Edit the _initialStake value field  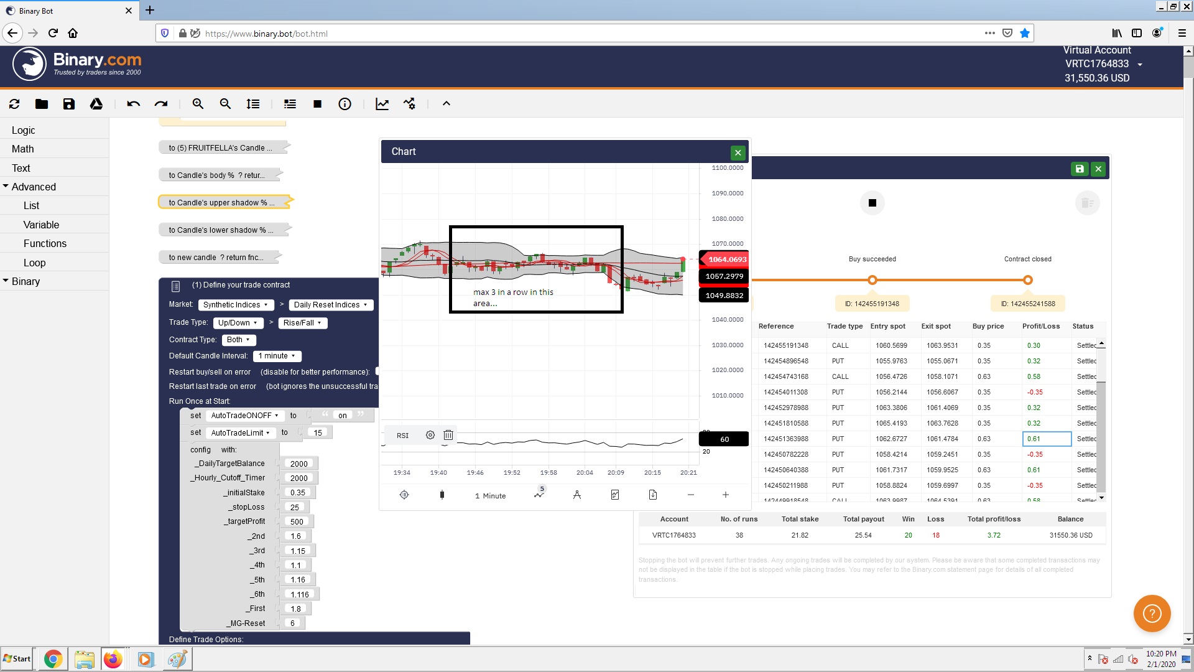tap(298, 492)
